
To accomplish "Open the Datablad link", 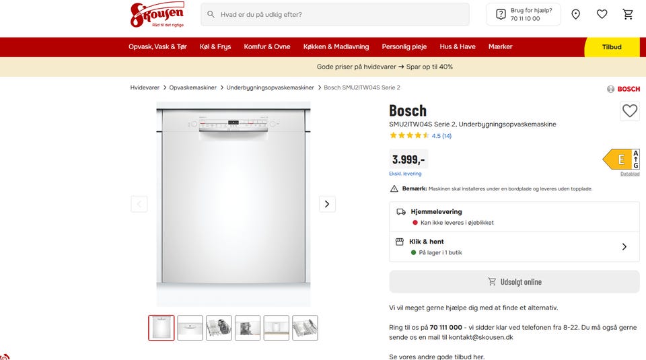I will point(630,174).
